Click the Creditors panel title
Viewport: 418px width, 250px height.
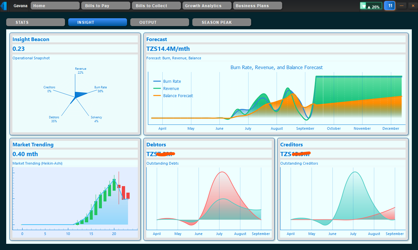[x=292, y=145]
